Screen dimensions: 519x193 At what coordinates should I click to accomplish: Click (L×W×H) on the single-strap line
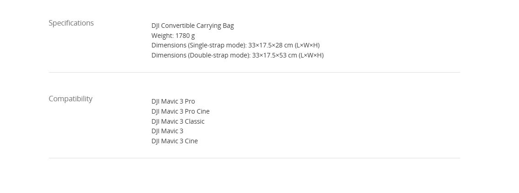(x=307, y=45)
